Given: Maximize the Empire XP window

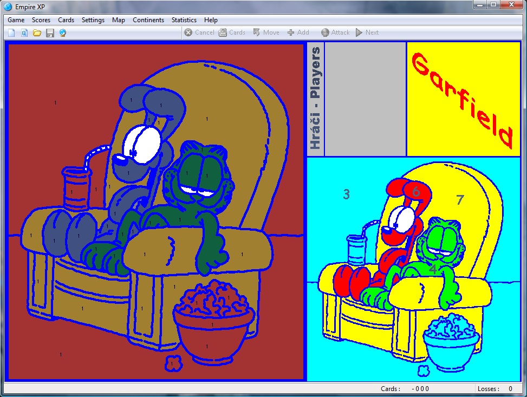Looking at the screenshot, I should [493, 5].
